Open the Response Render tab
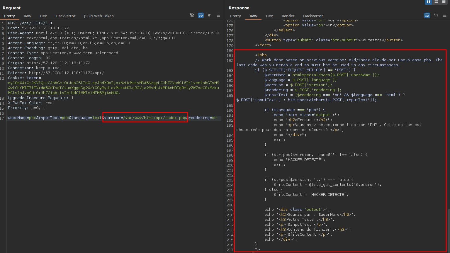This screenshot has width=450, height=253. pyautogui.click(x=288, y=16)
